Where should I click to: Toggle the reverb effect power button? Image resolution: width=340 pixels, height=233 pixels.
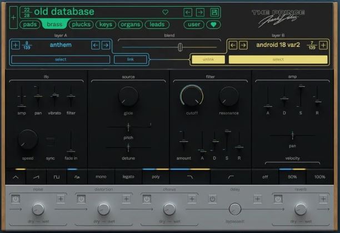point(278,199)
